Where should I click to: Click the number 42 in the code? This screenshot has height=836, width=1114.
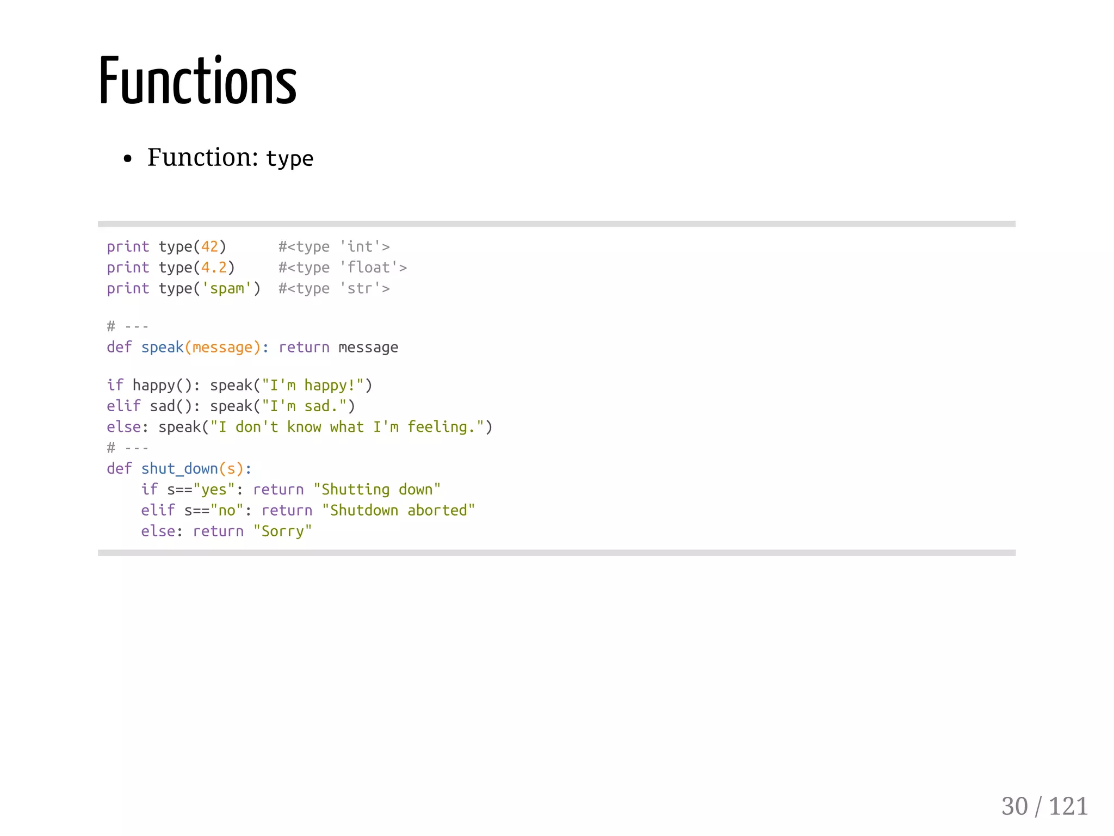(210, 246)
